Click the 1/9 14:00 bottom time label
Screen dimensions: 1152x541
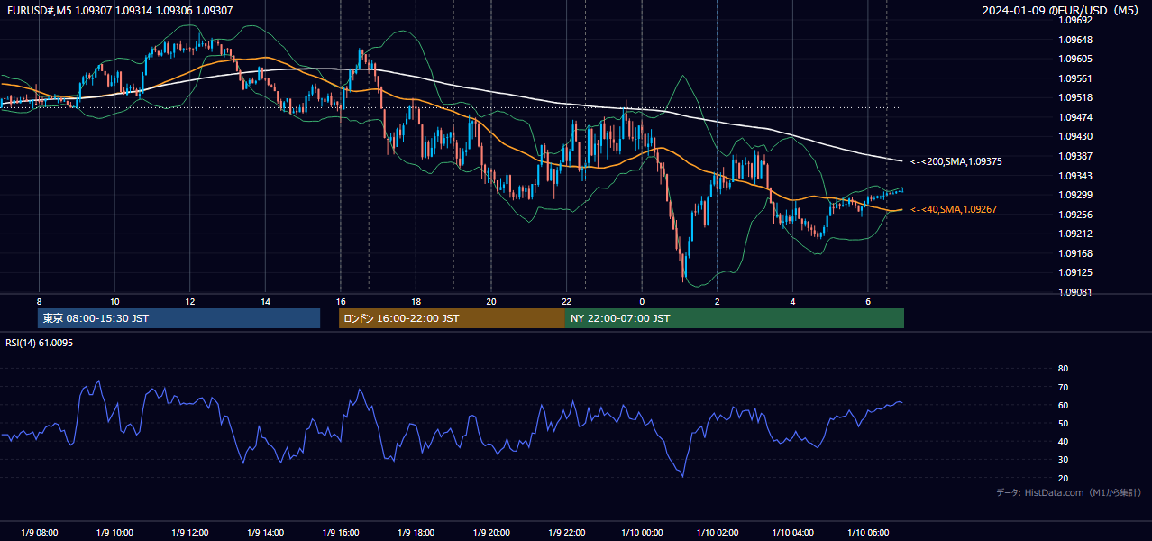coord(265,532)
